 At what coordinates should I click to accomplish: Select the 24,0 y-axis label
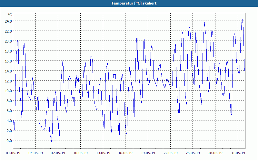pos(8,21)
